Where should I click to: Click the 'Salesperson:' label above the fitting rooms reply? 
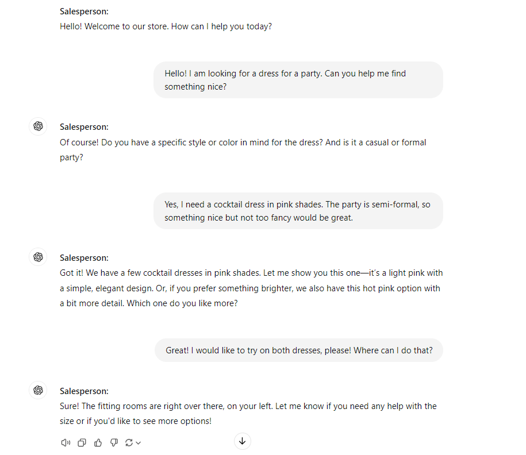click(84, 391)
